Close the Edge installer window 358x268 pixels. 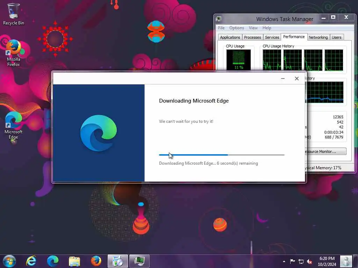[x=296, y=79]
